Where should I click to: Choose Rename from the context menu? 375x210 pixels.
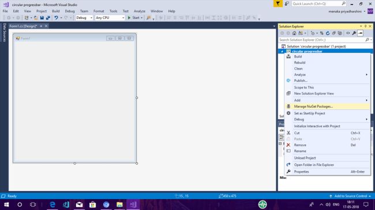tap(328, 151)
